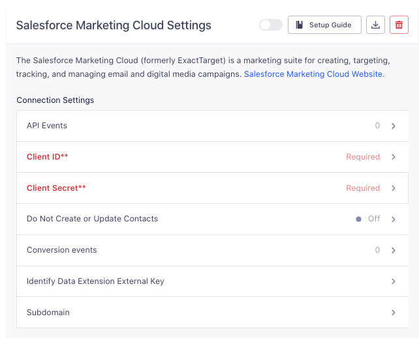
Task: Click the red trash delete icon
Action: [398, 25]
